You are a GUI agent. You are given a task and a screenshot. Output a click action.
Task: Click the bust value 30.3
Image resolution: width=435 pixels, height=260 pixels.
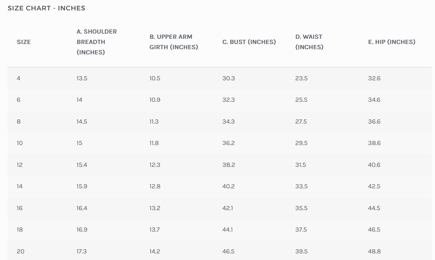pyautogui.click(x=228, y=78)
